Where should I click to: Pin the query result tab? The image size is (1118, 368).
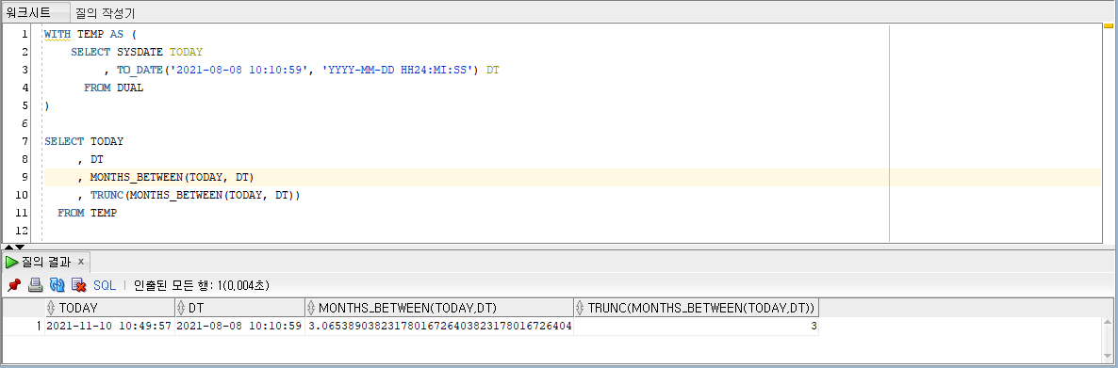tap(13, 285)
